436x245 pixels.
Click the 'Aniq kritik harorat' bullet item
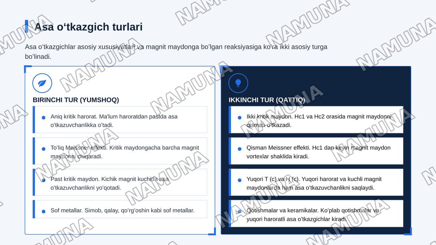(x=120, y=119)
